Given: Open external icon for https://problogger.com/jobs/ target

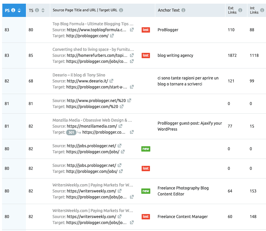Looking at the screenshot, I should click(123, 152).
